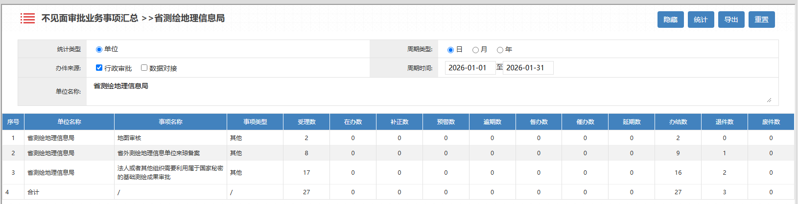Image resolution: width=798 pixels, height=204 pixels.
Task: Click the 受理数 column header
Action: click(x=306, y=122)
